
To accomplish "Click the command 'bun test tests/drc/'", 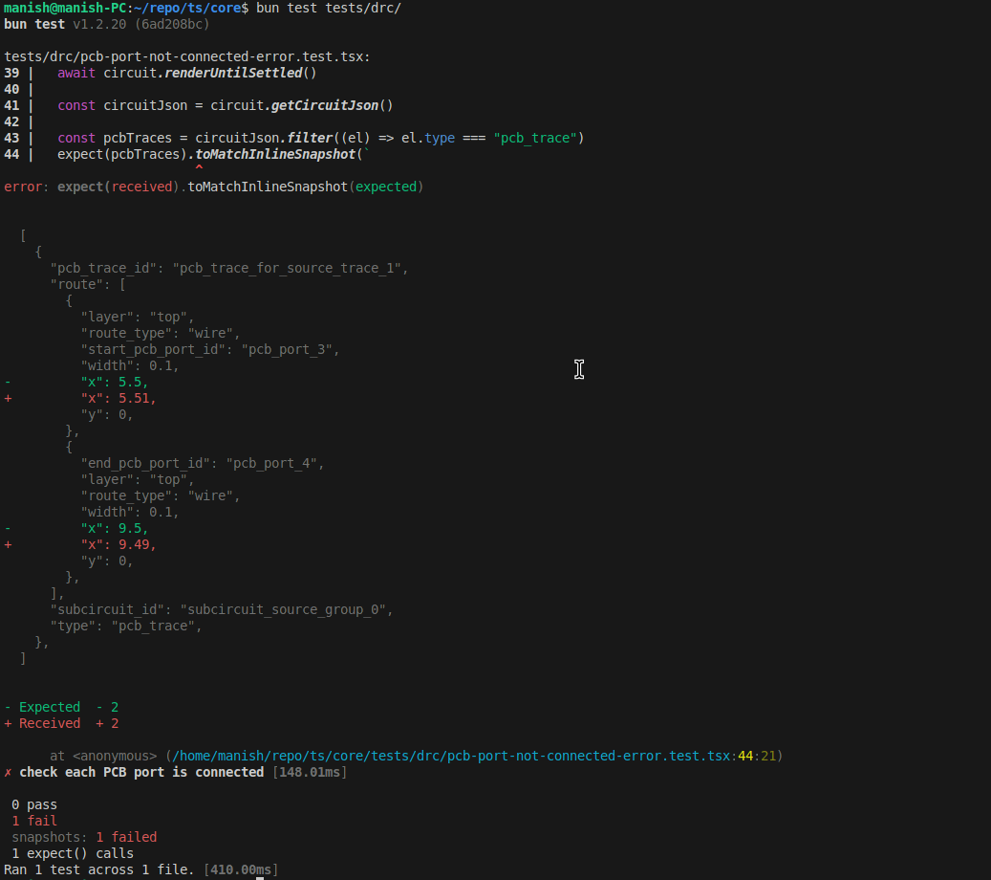I will [x=328, y=9].
